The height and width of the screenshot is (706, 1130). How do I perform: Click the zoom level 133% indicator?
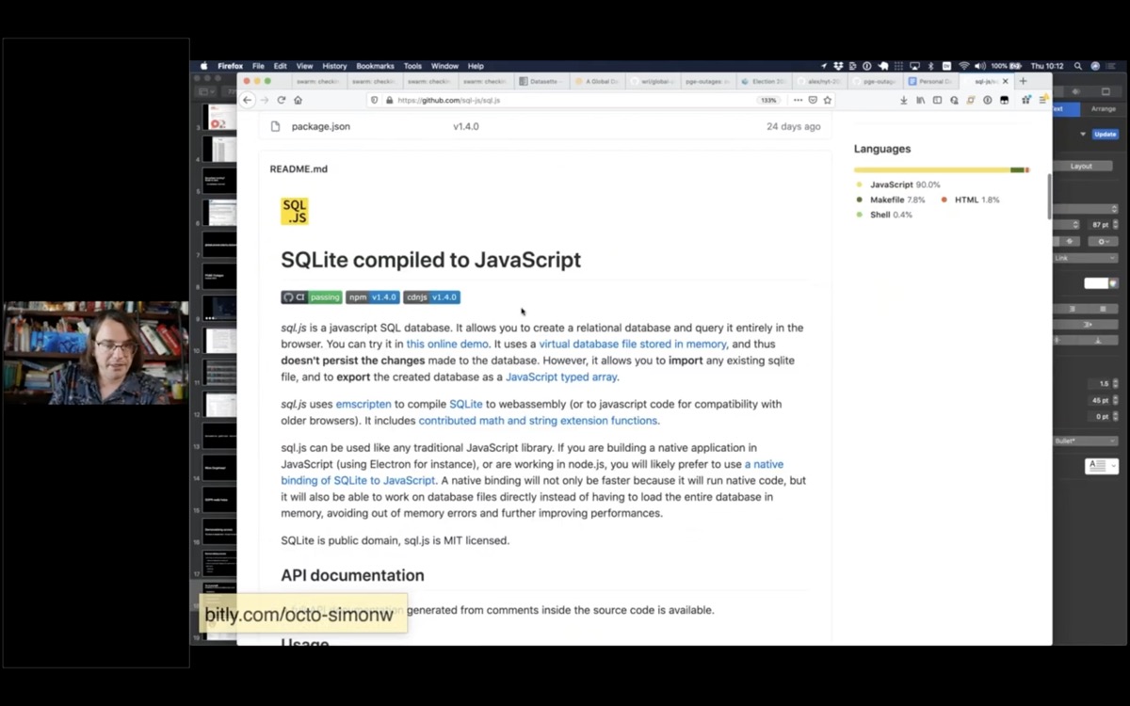tap(768, 100)
